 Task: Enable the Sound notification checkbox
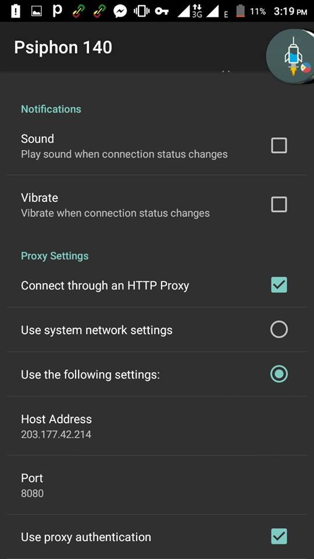point(279,146)
